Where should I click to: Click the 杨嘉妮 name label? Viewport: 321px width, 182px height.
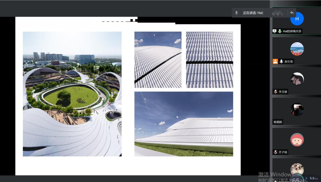tap(278, 122)
